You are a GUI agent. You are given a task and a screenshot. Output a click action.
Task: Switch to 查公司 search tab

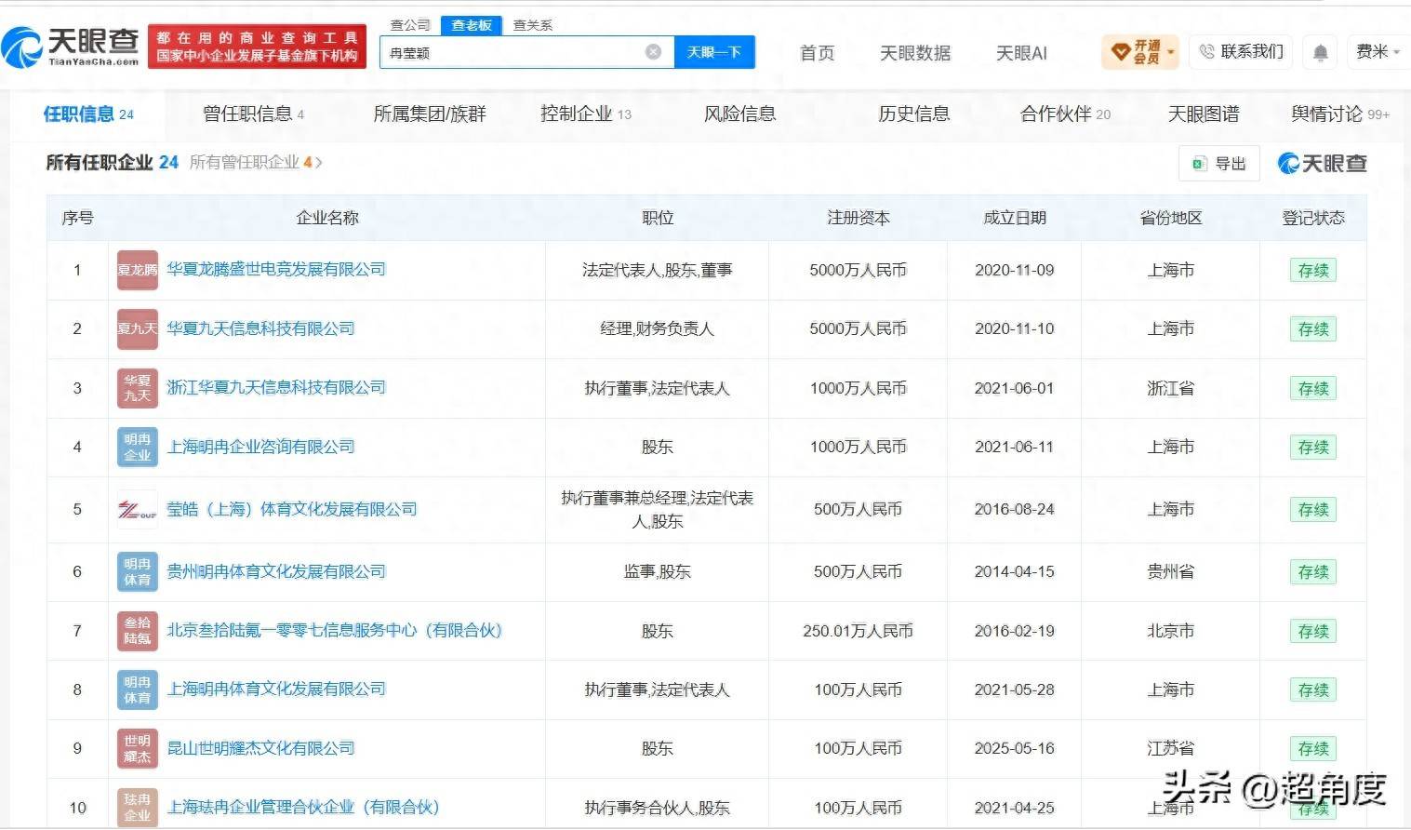coord(410,25)
